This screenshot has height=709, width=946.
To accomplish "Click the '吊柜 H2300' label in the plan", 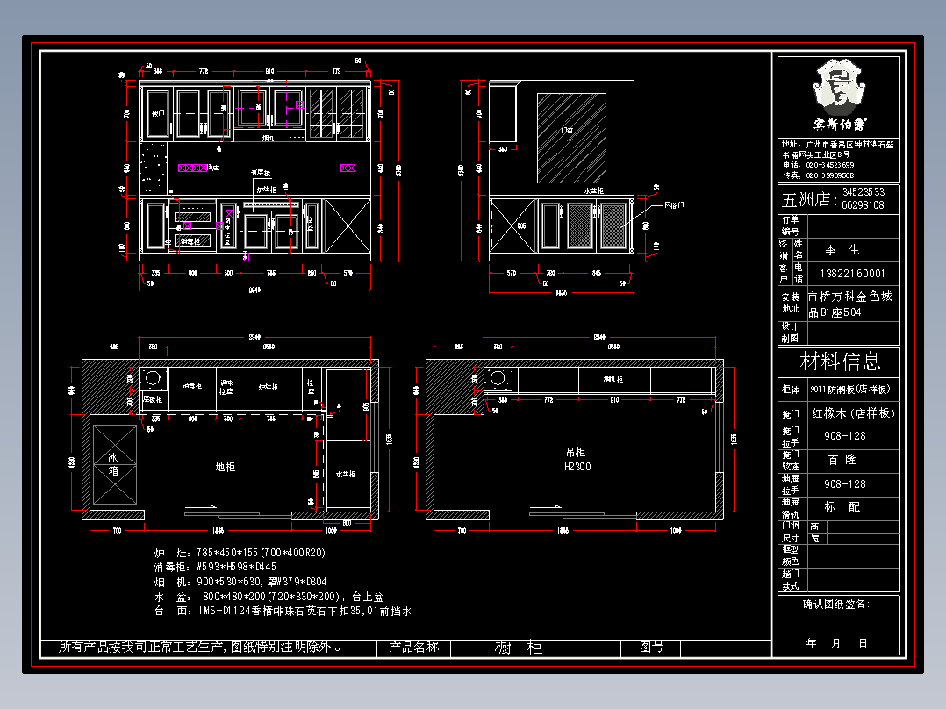I will click(577, 459).
